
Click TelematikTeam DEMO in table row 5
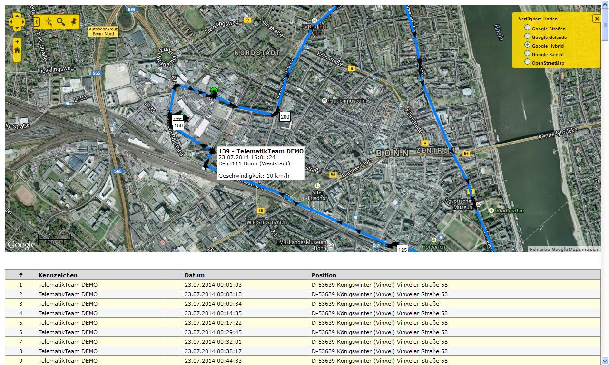tap(68, 323)
